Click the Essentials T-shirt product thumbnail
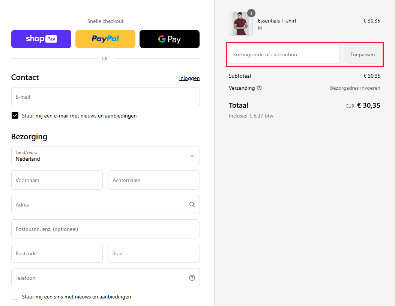Screen dimensions: 395x306 tap(240, 24)
